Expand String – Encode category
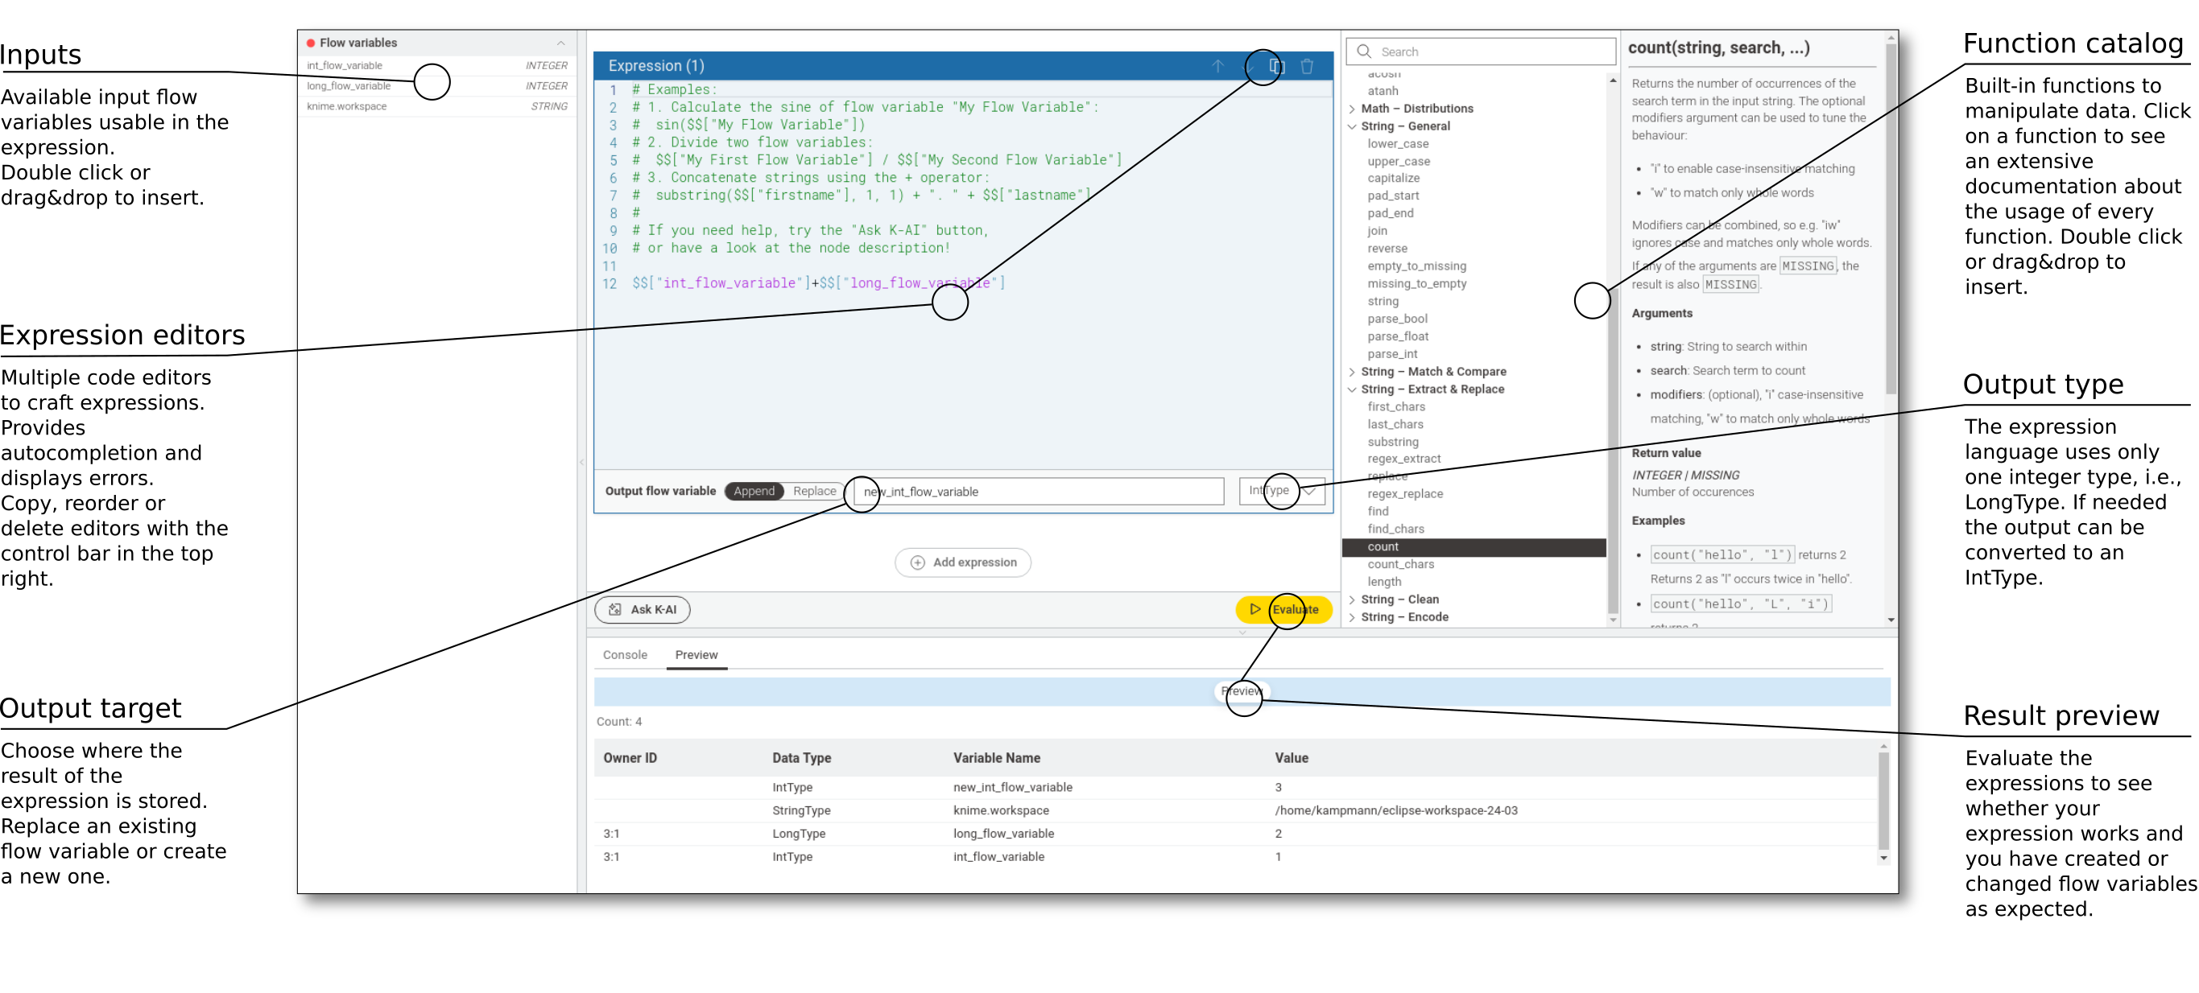Screen dimensions: 2199x993 [1352, 616]
